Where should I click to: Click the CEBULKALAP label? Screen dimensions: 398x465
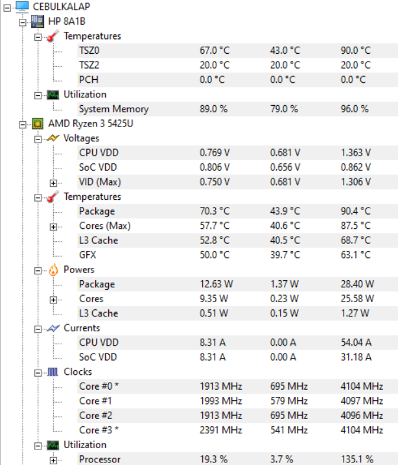point(62,7)
